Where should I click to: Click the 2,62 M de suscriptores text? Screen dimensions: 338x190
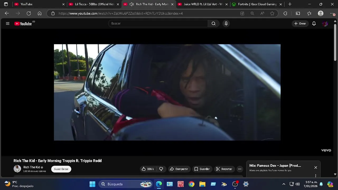35,171
